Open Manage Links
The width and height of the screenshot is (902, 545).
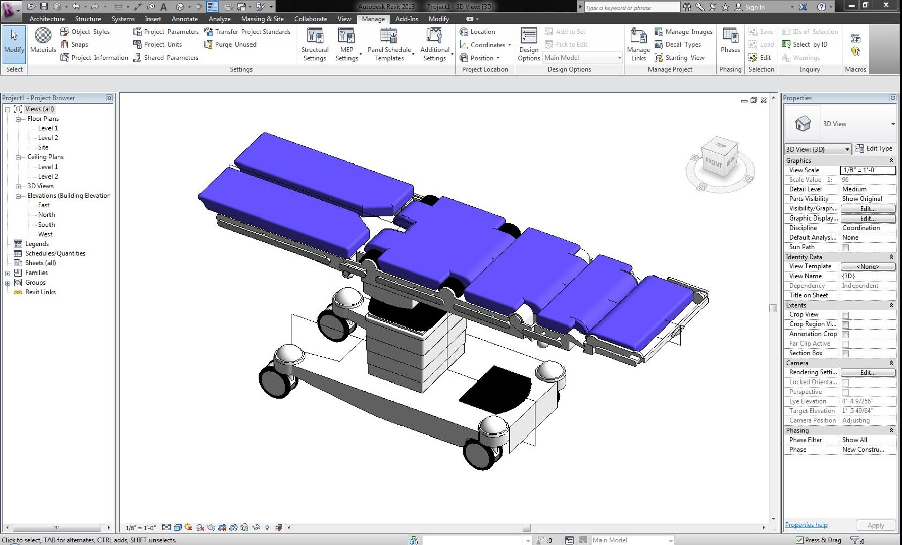pos(638,44)
